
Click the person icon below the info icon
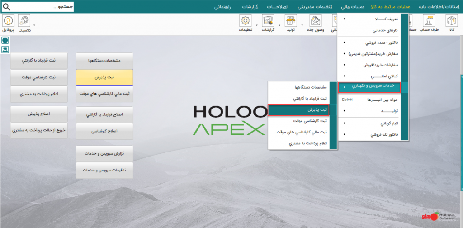point(5,49)
